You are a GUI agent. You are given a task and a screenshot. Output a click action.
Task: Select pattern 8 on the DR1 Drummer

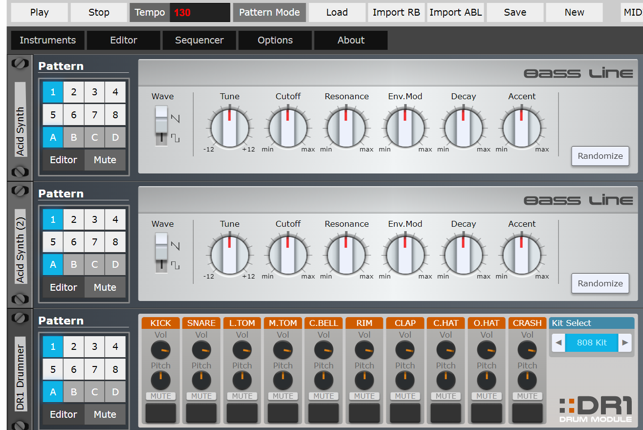[x=115, y=369]
